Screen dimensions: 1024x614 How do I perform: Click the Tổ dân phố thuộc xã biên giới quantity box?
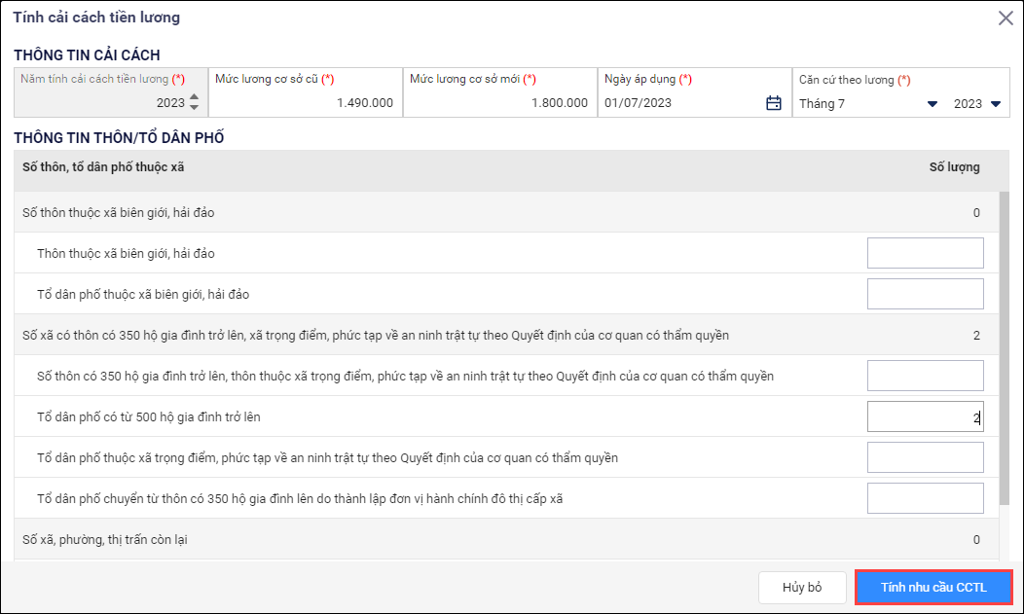click(x=926, y=294)
